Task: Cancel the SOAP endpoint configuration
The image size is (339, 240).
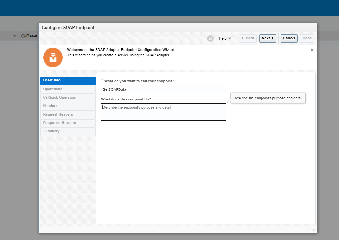Action: 289,38
